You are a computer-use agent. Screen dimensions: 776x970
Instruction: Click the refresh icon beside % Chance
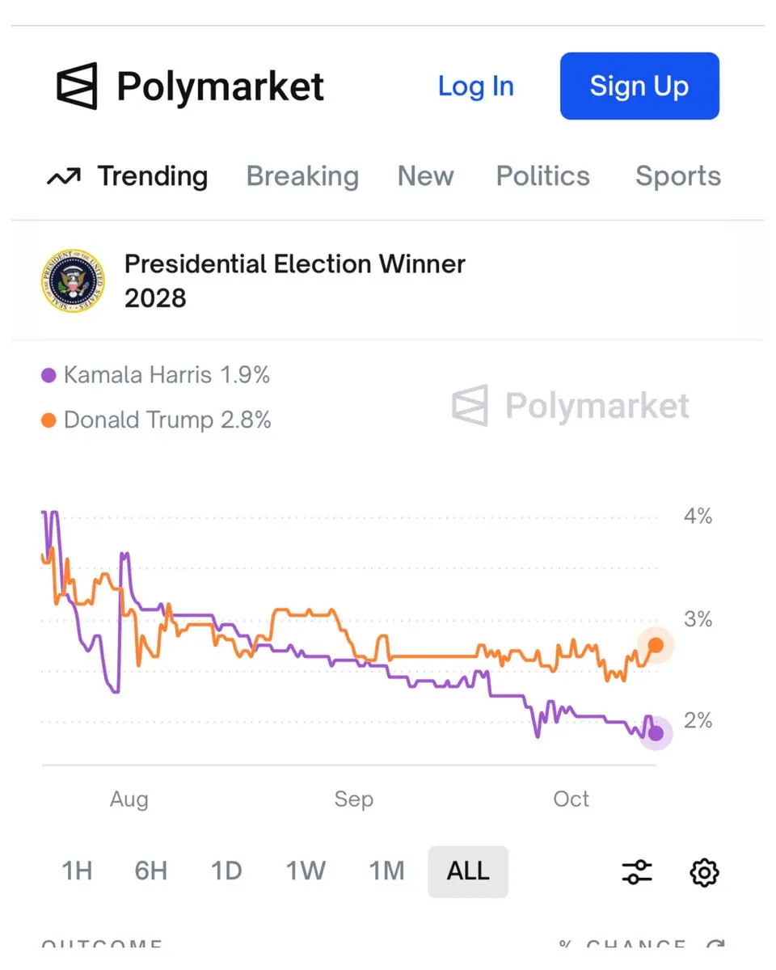tap(715, 946)
